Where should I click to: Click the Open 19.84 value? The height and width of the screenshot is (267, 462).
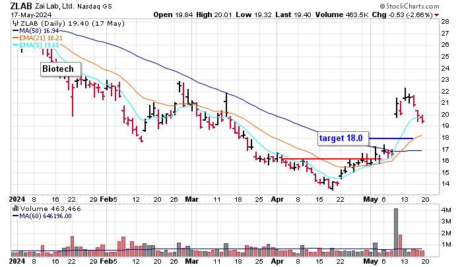click(172, 15)
